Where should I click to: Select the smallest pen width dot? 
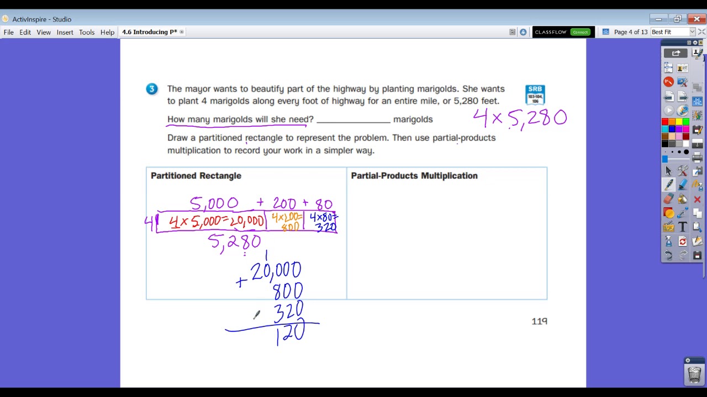(665, 152)
